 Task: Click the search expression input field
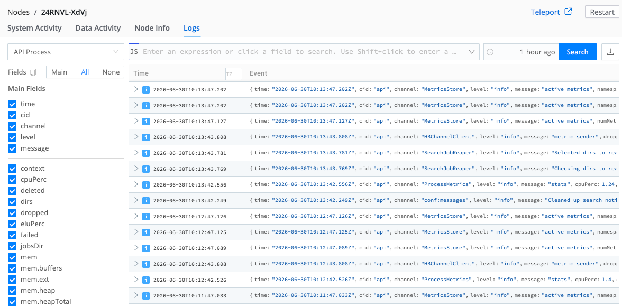303,52
